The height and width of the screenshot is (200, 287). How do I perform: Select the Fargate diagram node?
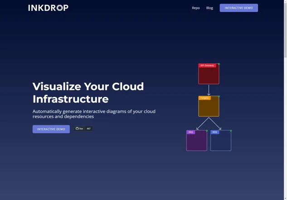pos(209,106)
